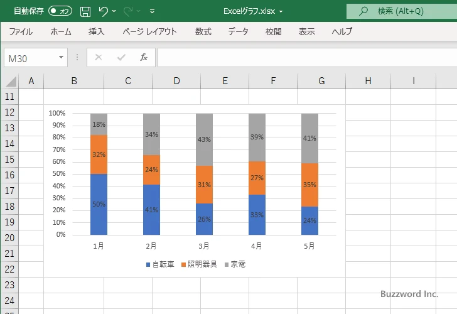Click the Save icon in title bar
This screenshot has width=457, height=314.
click(x=85, y=11)
